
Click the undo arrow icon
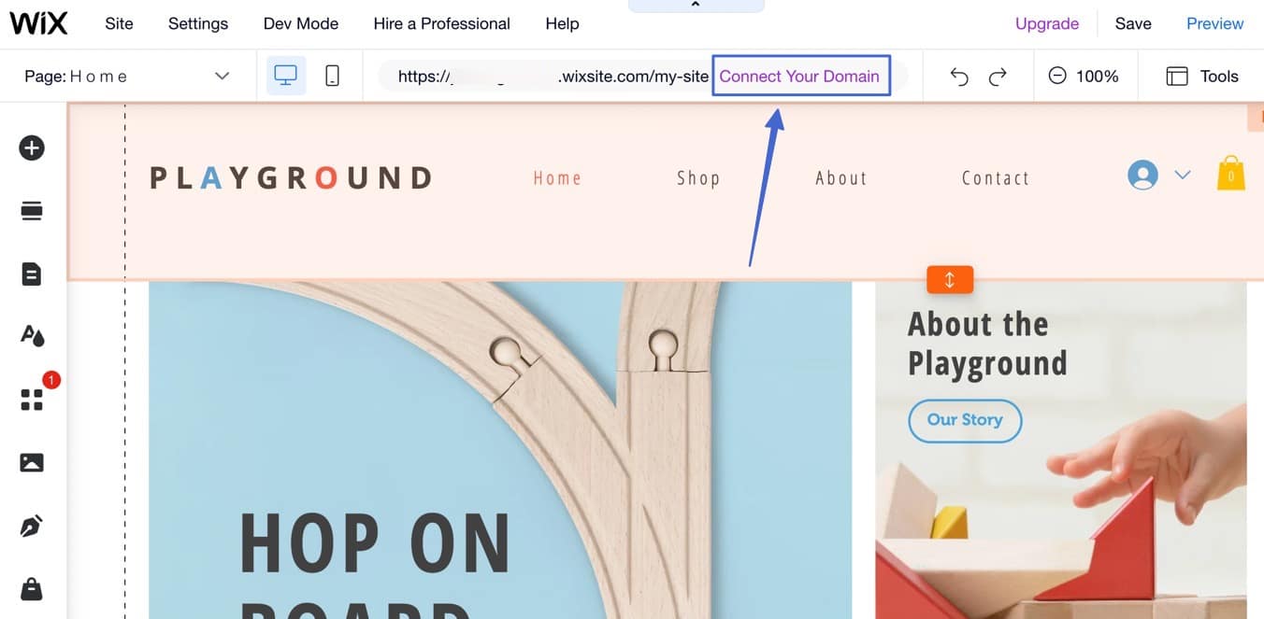(959, 76)
